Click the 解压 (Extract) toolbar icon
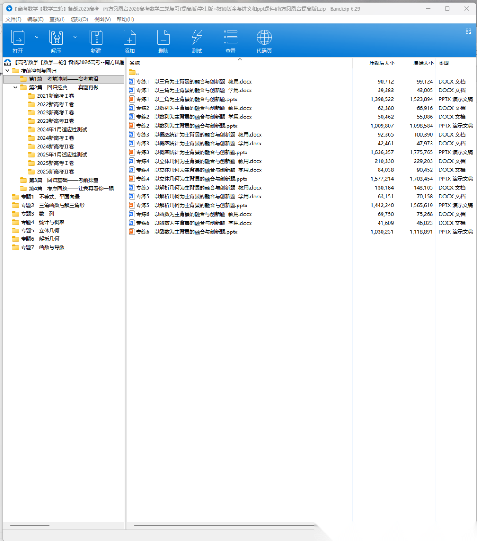Image resolution: width=477 pixels, height=541 pixels. coord(56,38)
